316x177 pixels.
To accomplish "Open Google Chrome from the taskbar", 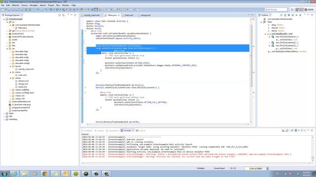I will coord(45,174).
